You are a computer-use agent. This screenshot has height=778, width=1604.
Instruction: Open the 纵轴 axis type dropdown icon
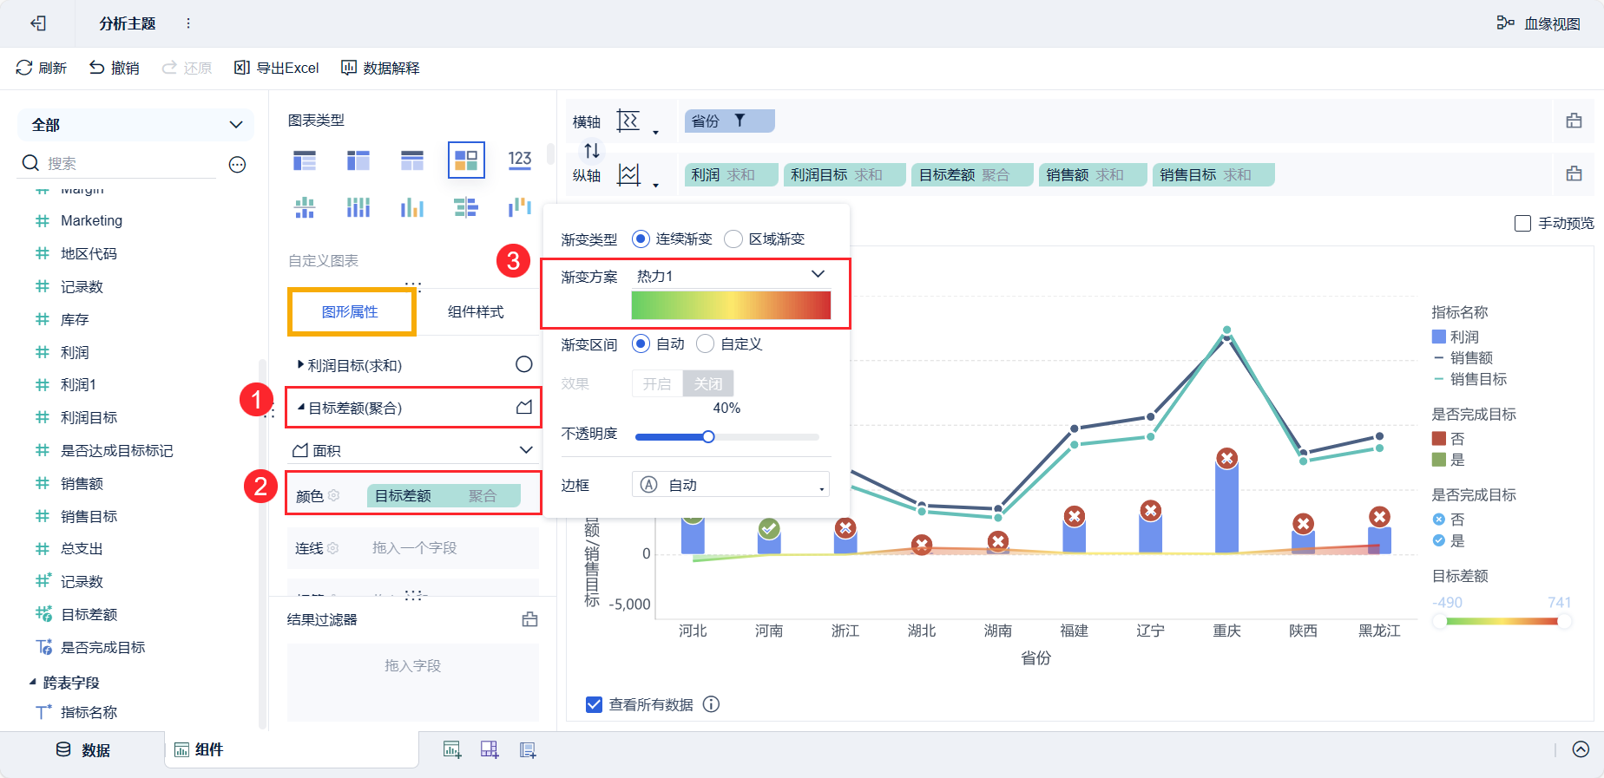pos(638,176)
